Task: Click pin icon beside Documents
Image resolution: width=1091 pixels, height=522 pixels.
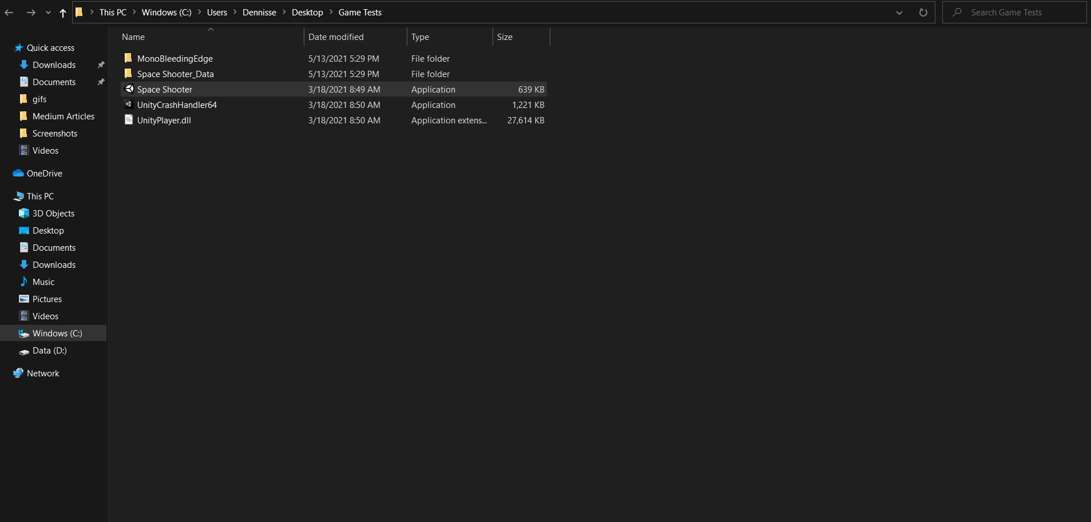Action: [101, 82]
